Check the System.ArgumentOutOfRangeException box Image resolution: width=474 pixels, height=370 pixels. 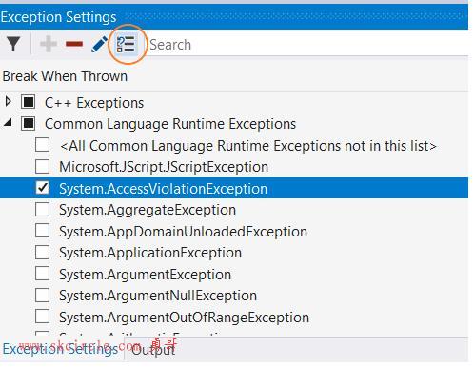pyautogui.click(x=43, y=317)
